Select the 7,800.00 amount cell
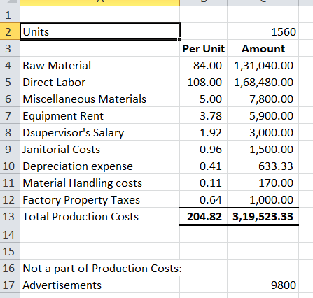This screenshot has height=298, width=313. [x=263, y=99]
